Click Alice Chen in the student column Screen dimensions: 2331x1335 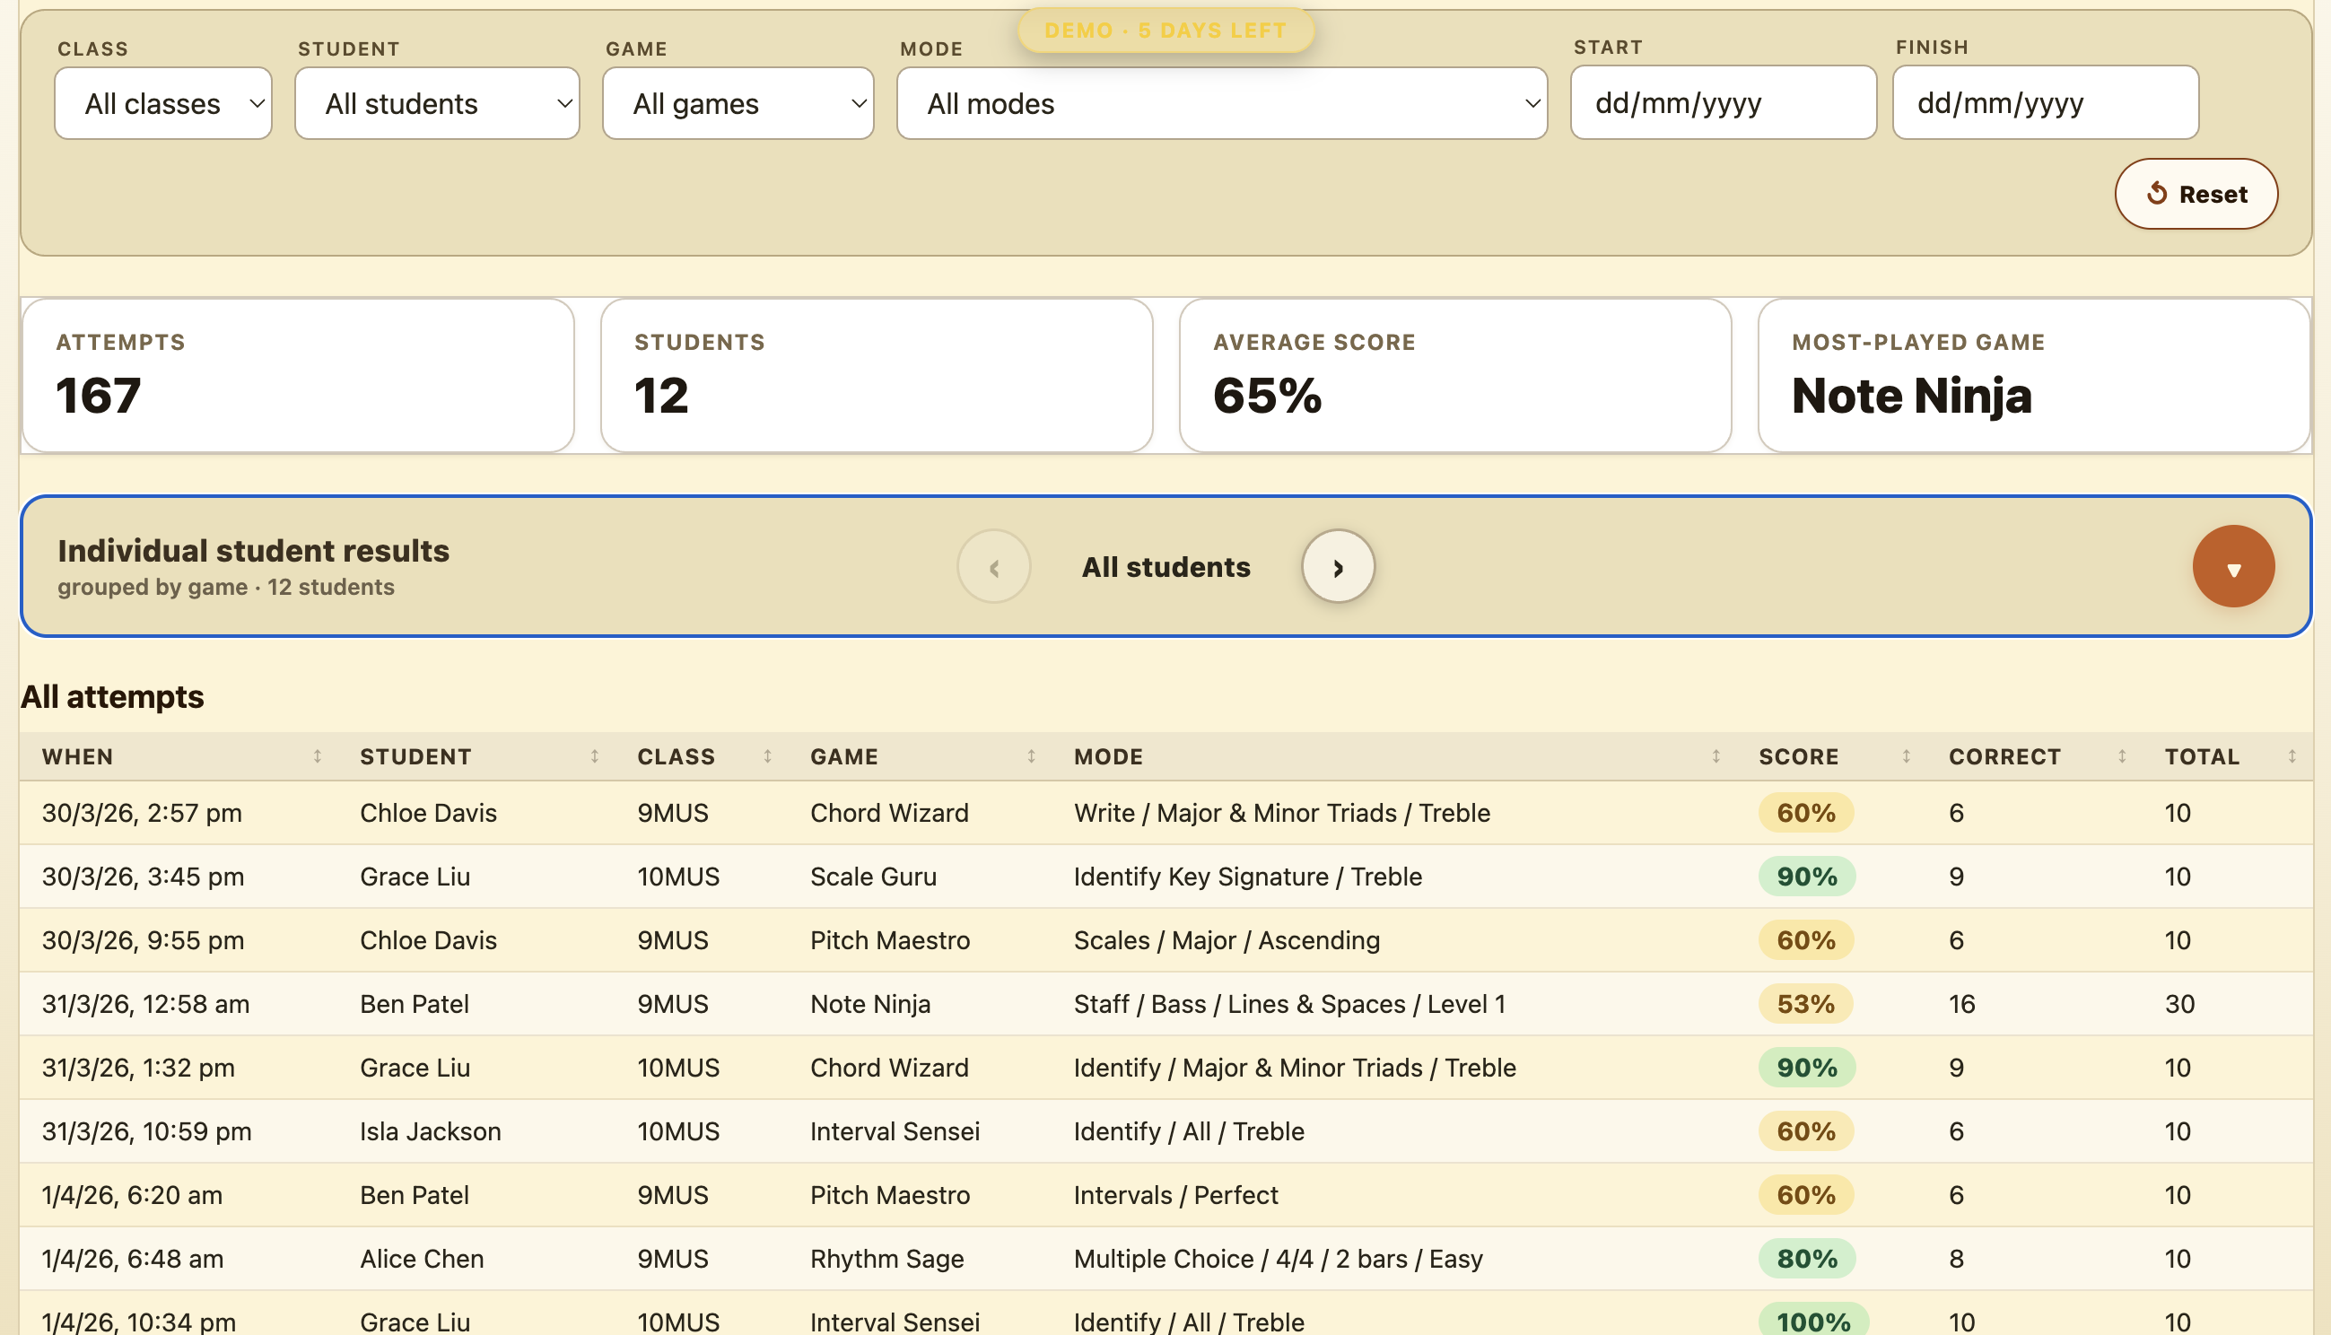[x=422, y=1259]
